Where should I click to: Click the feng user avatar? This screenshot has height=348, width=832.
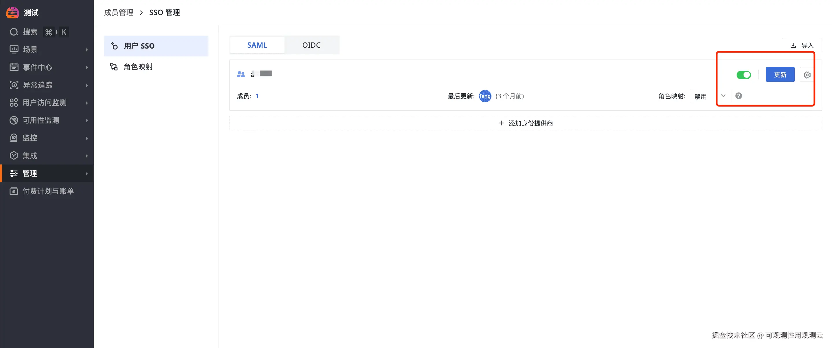point(485,96)
